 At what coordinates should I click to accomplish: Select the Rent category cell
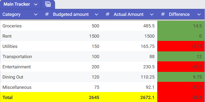pos(21,36)
